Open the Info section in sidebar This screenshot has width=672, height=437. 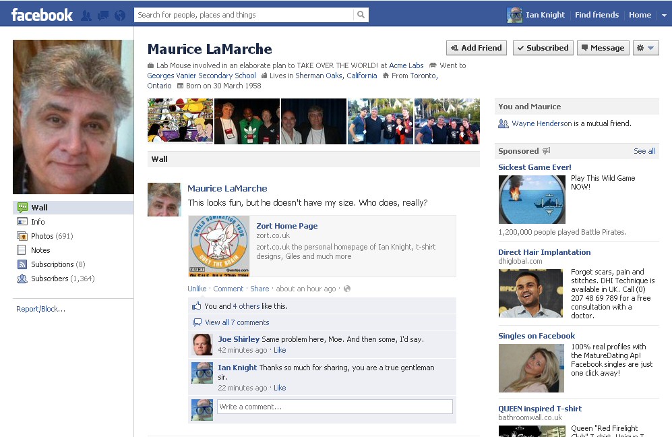38,222
